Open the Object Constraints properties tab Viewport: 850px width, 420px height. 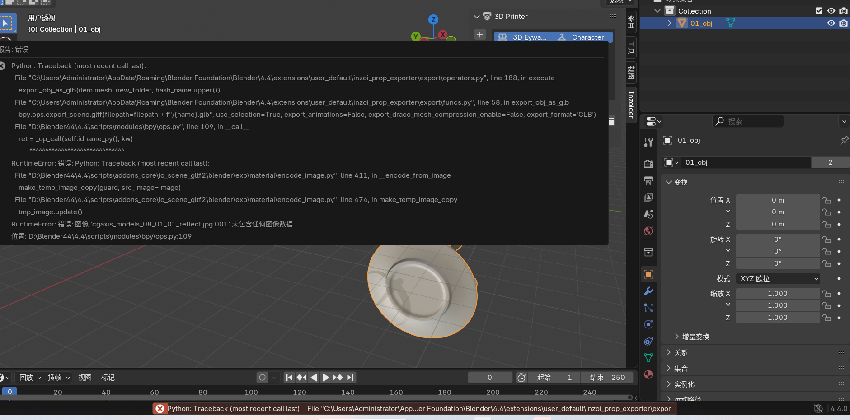(x=648, y=341)
